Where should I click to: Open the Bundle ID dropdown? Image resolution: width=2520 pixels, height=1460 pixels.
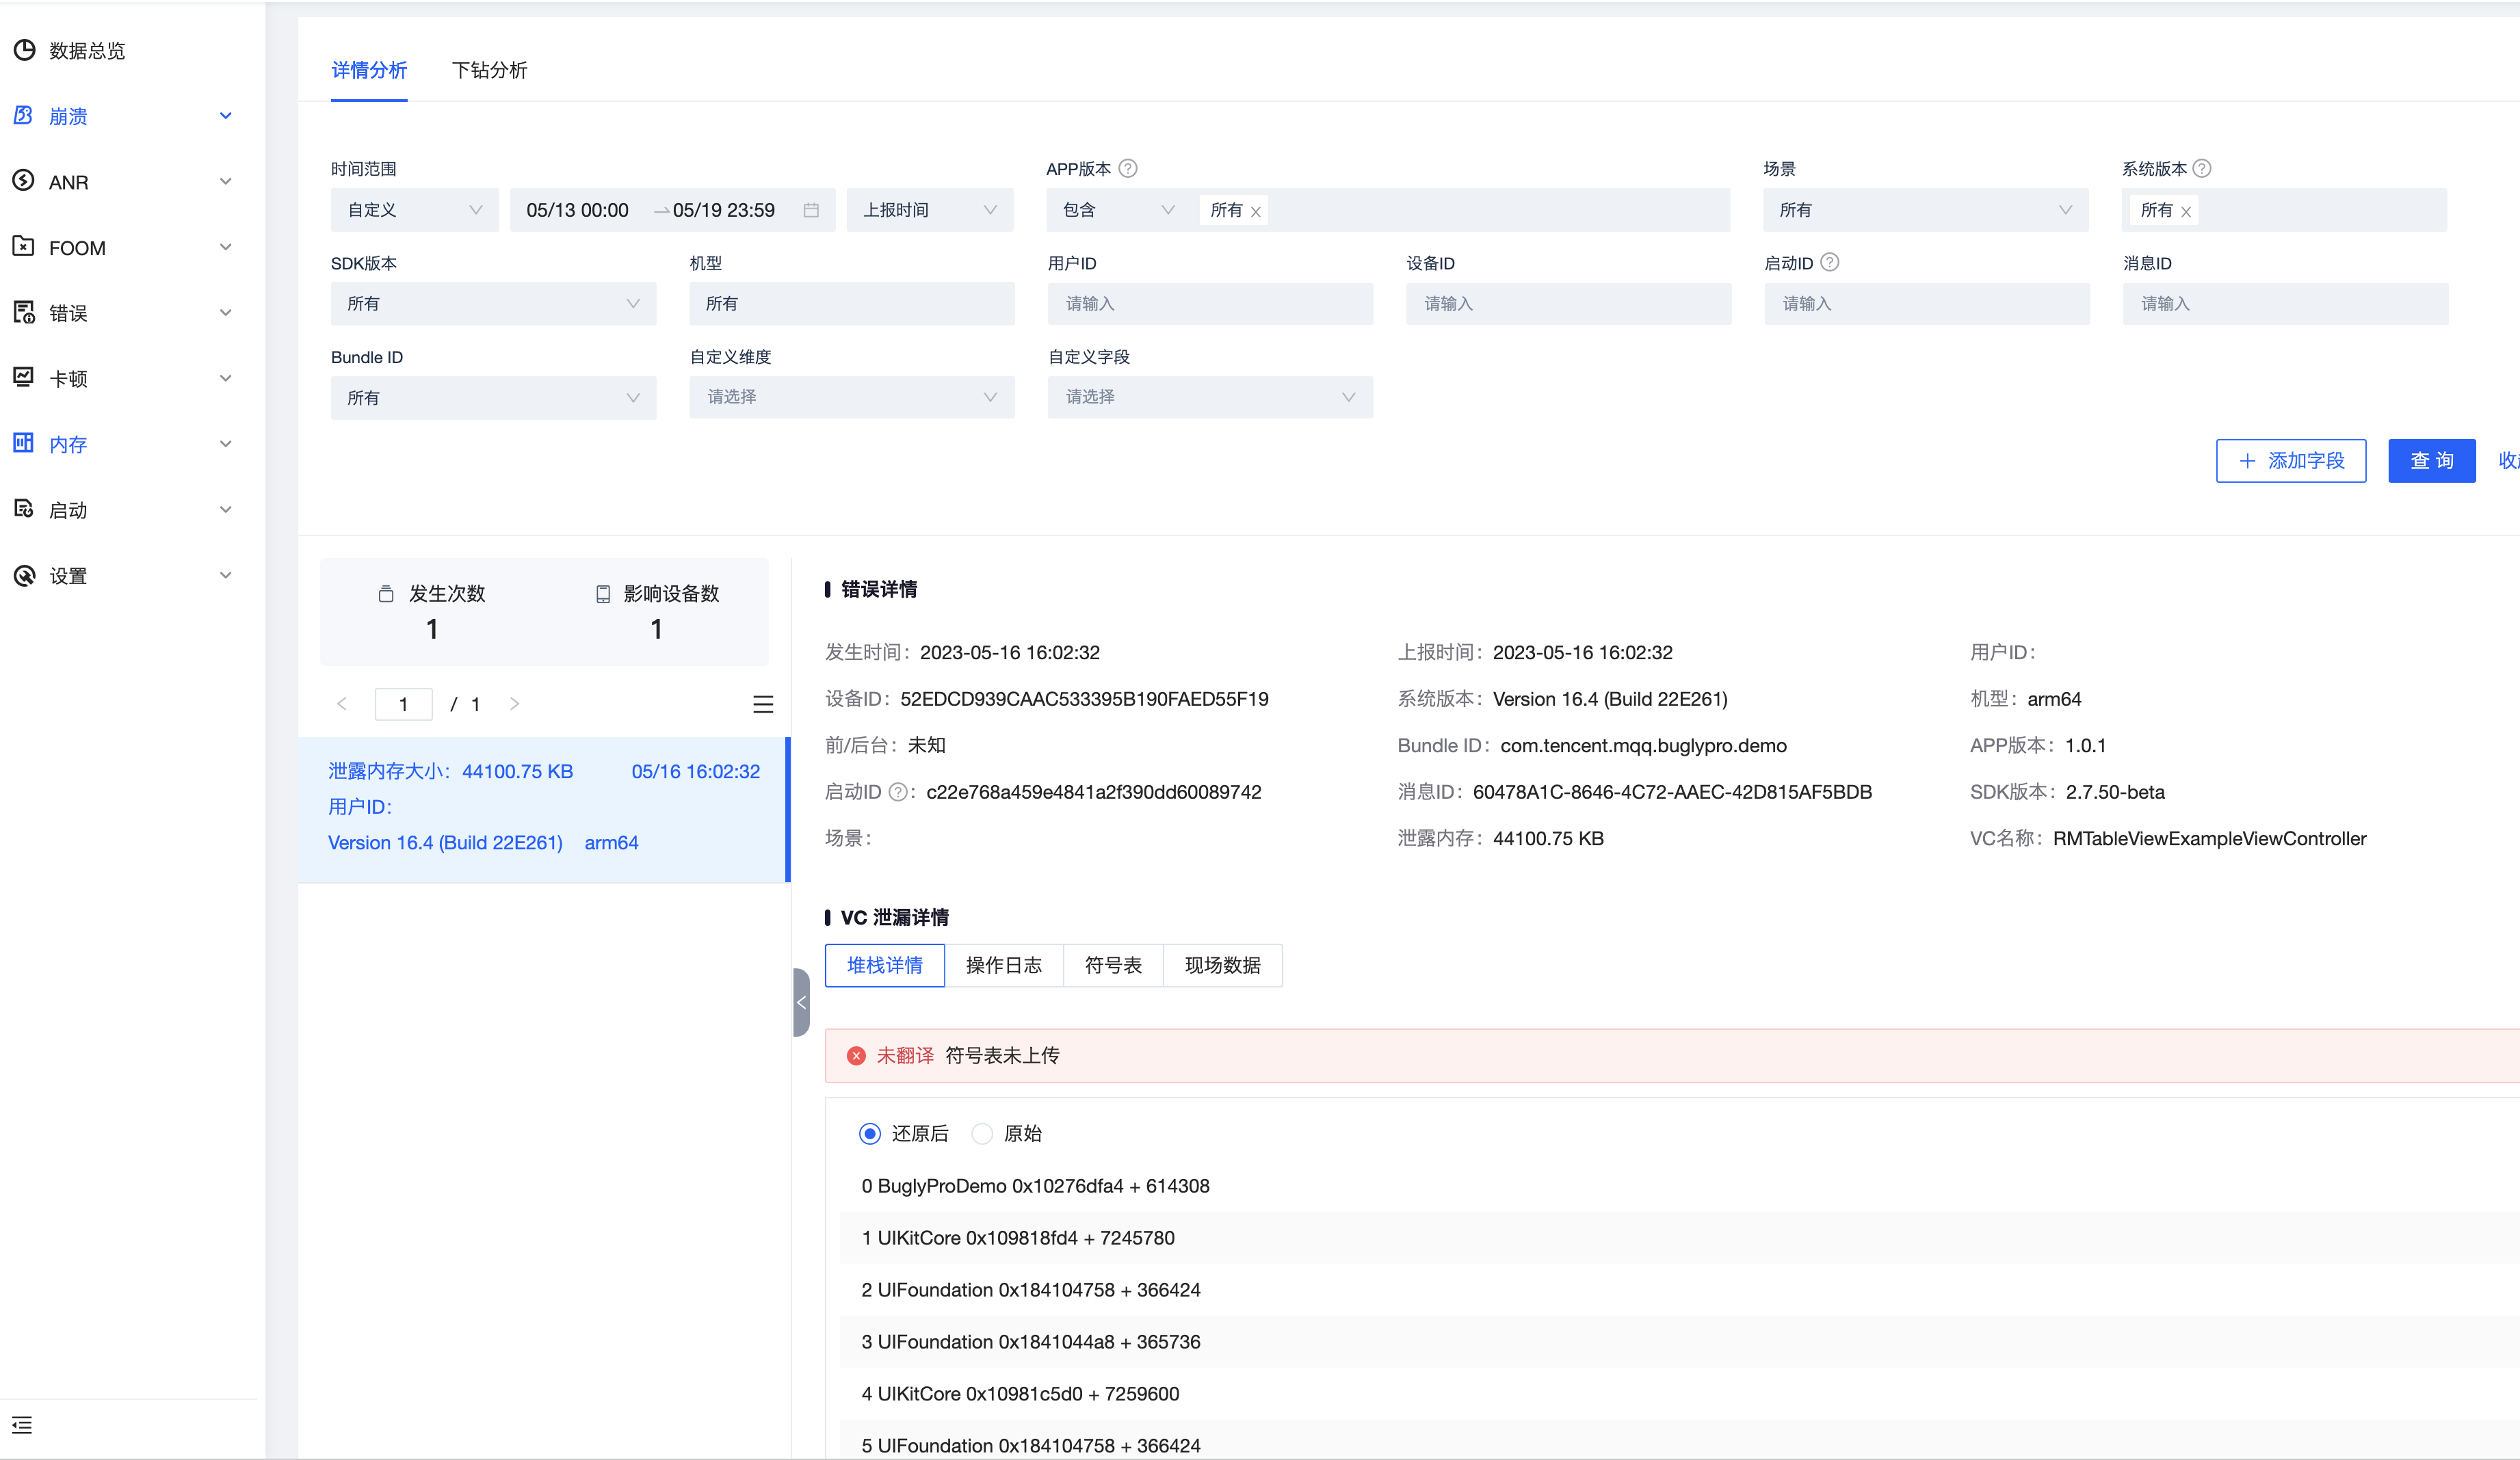point(493,398)
